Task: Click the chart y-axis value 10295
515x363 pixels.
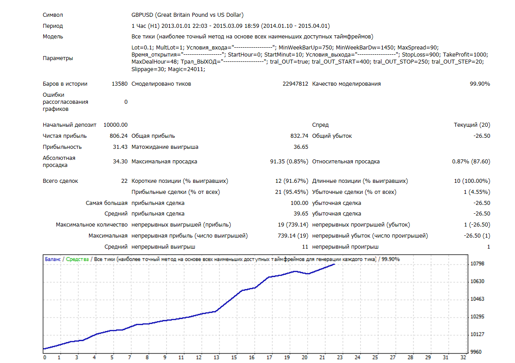Action: tap(477, 317)
